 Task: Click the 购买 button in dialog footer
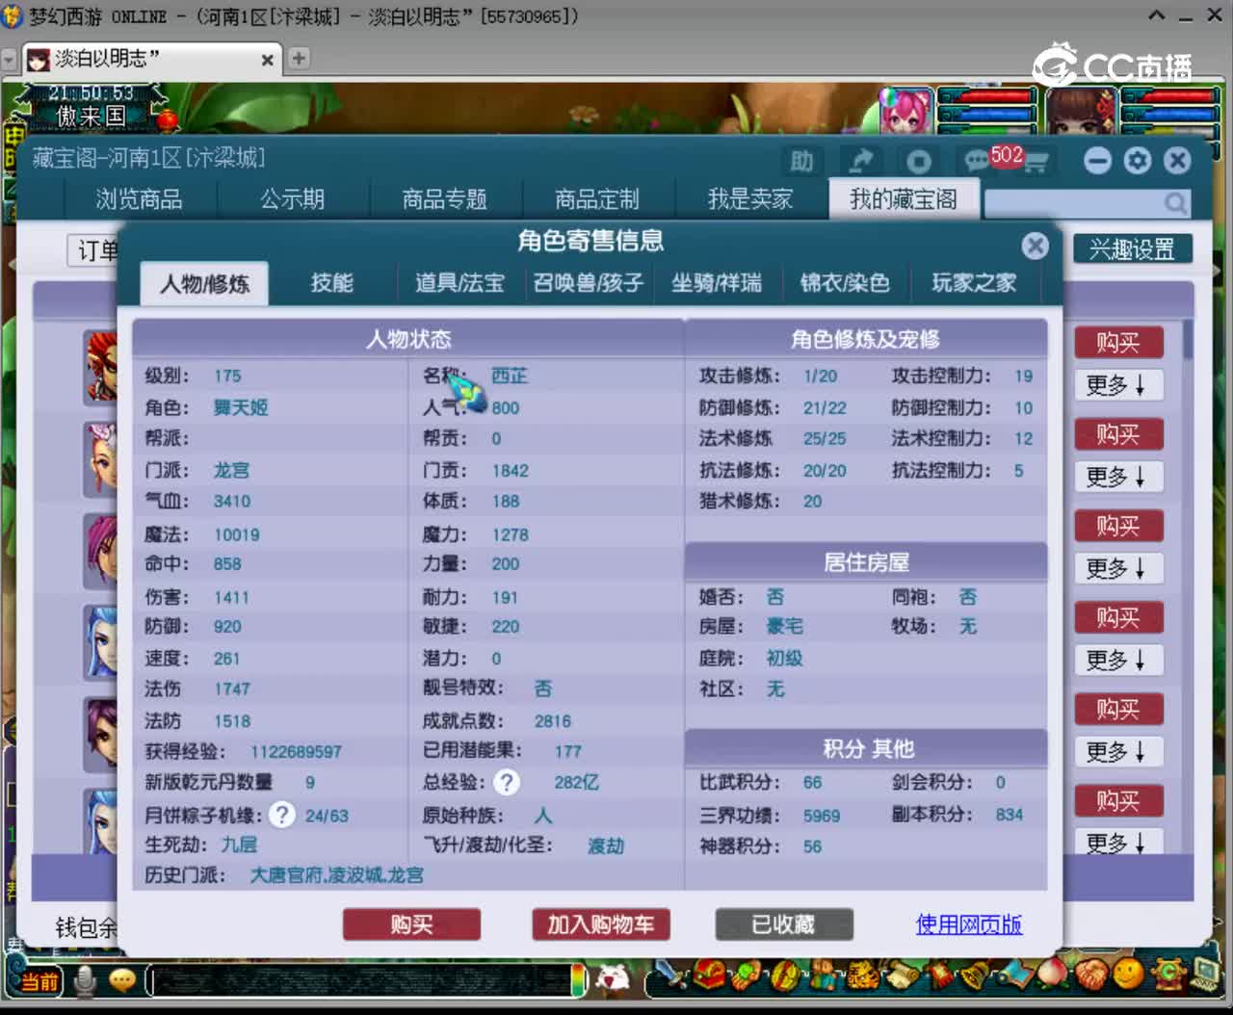click(411, 924)
